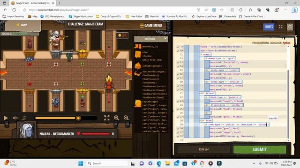300x168 pixels.
Task: Click the programmaticon book icon in Methods
Action: (138, 55)
